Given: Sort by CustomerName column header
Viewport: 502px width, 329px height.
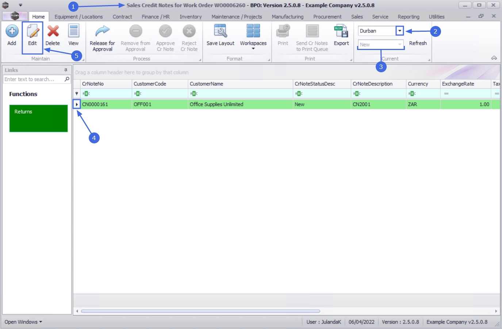Looking at the screenshot, I should point(240,84).
